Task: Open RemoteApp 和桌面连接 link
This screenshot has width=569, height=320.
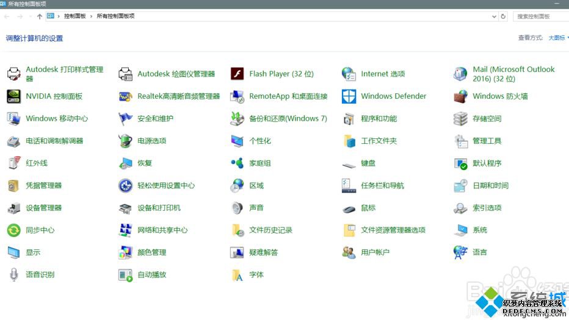Action: (x=288, y=96)
